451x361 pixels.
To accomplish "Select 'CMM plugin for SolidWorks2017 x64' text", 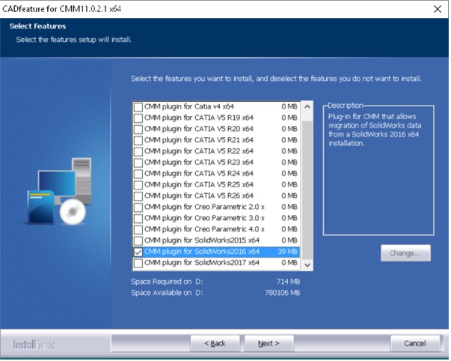I will [202, 263].
